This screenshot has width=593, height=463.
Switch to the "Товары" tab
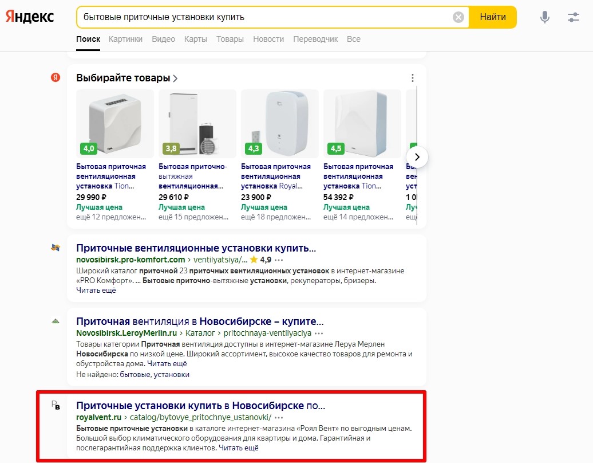tap(230, 39)
